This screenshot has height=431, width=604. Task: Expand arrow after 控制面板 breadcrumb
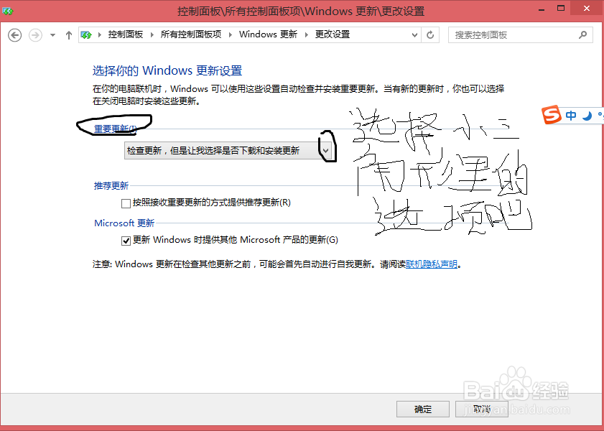[x=152, y=35]
